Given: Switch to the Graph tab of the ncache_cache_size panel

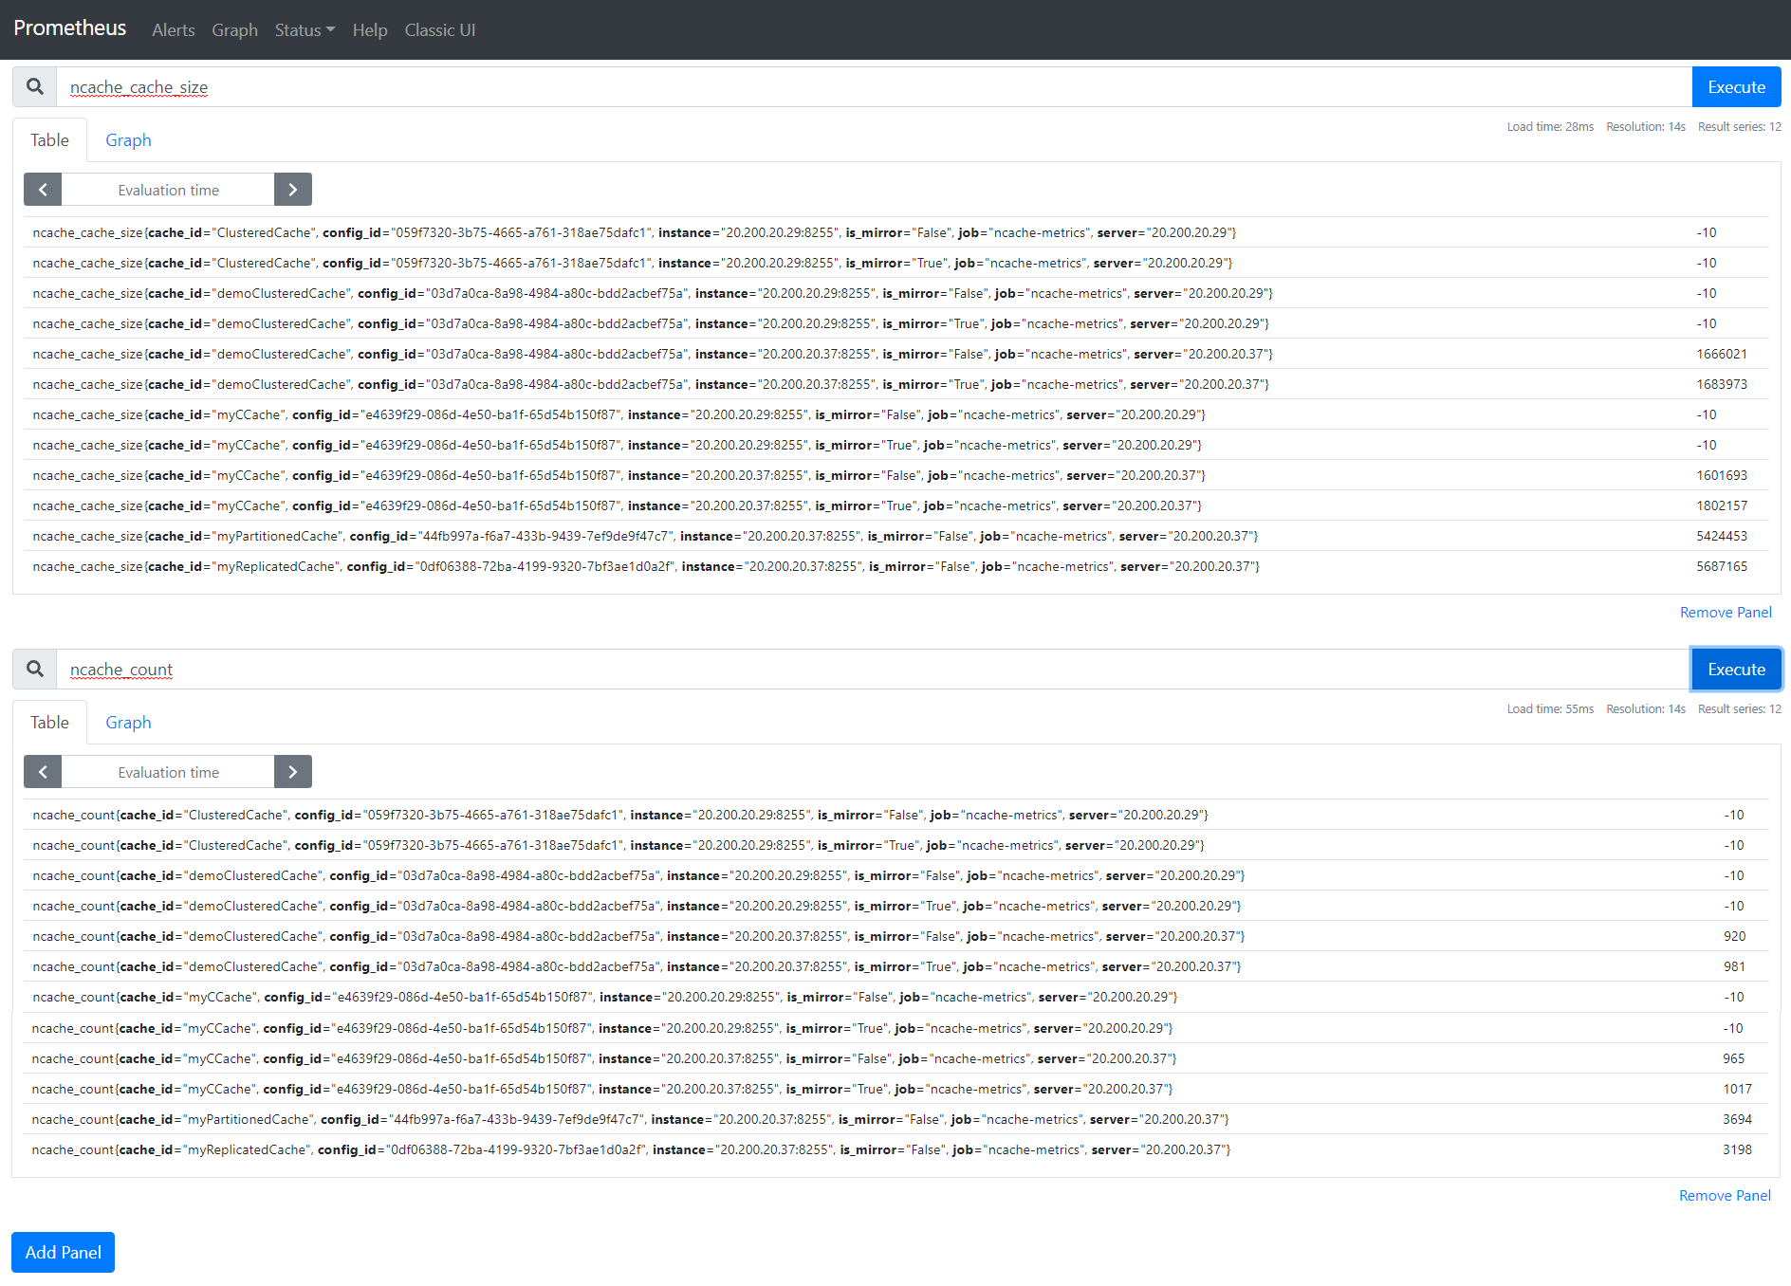Looking at the screenshot, I should (x=128, y=139).
